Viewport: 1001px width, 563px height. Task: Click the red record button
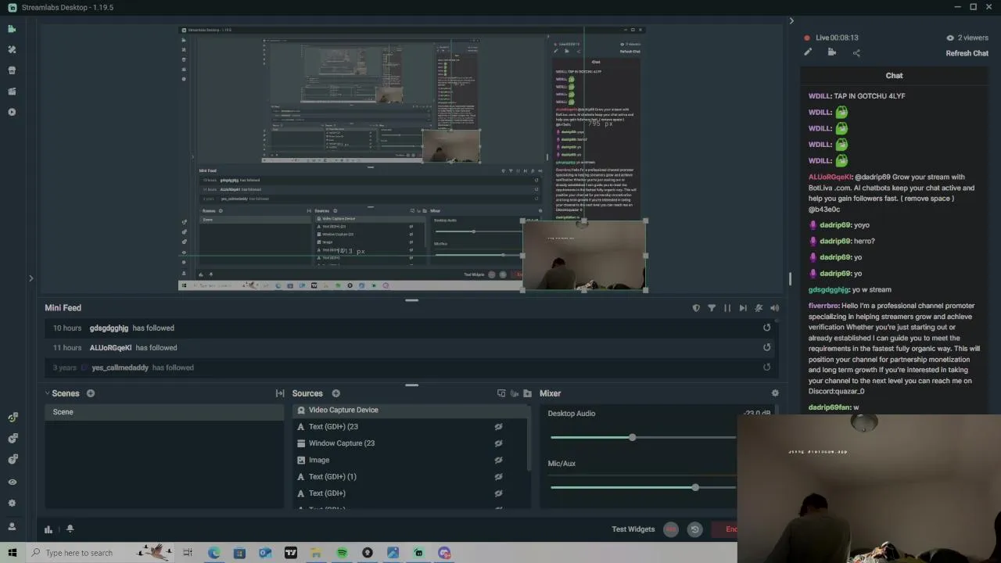point(670,529)
